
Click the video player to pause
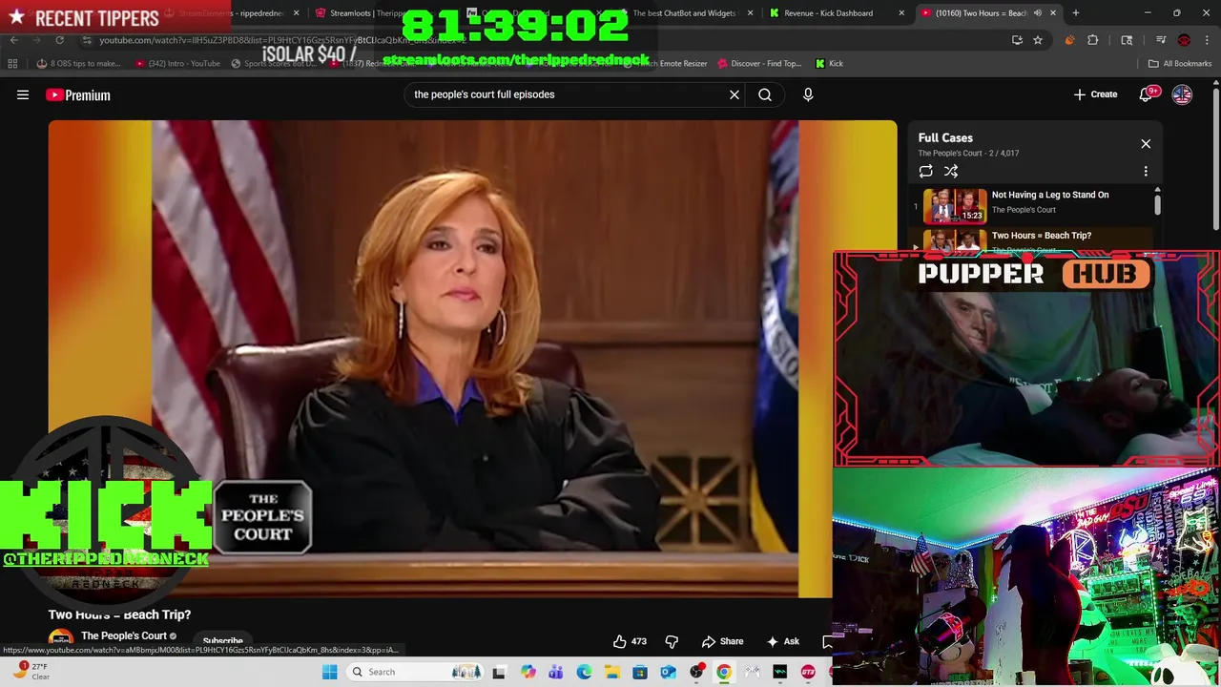472,358
